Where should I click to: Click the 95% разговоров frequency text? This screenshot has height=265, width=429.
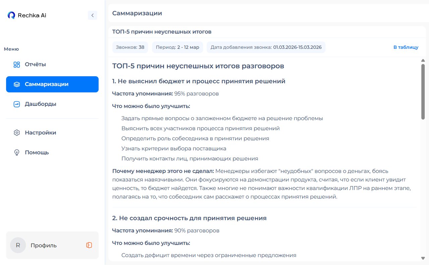tap(196, 94)
